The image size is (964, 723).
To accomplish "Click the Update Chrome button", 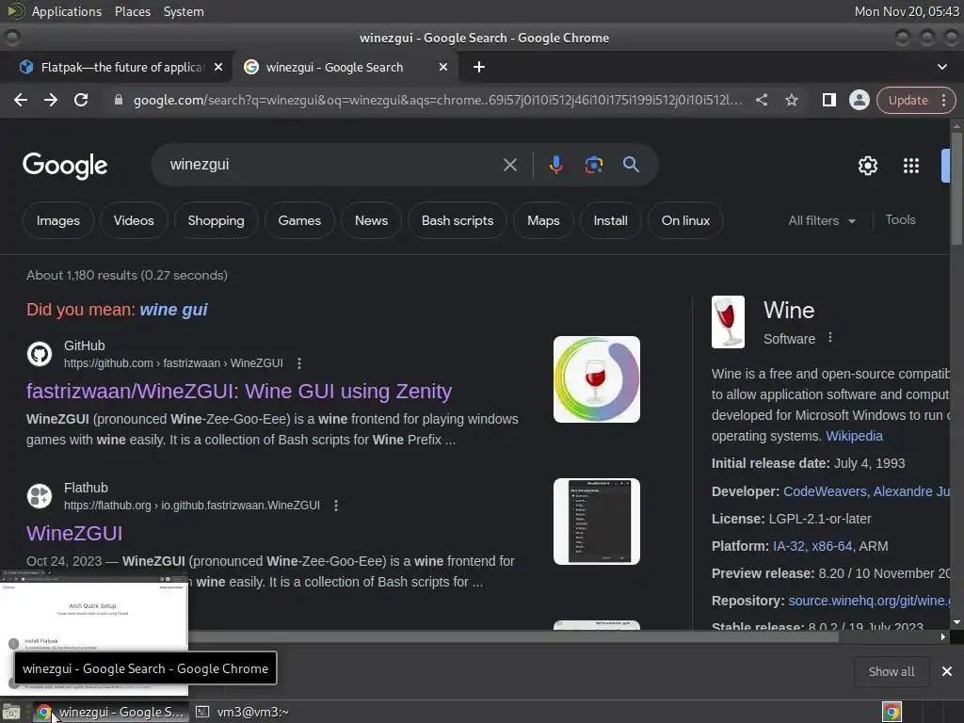I will click(x=908, y=100).
